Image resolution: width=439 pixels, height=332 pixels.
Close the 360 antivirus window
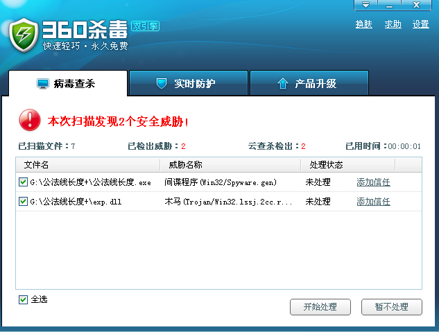[416, 5]
